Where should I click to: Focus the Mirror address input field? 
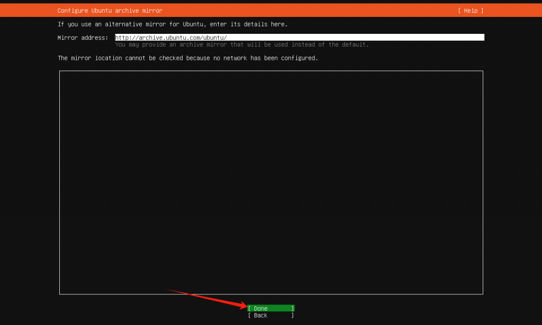point(299,38)
